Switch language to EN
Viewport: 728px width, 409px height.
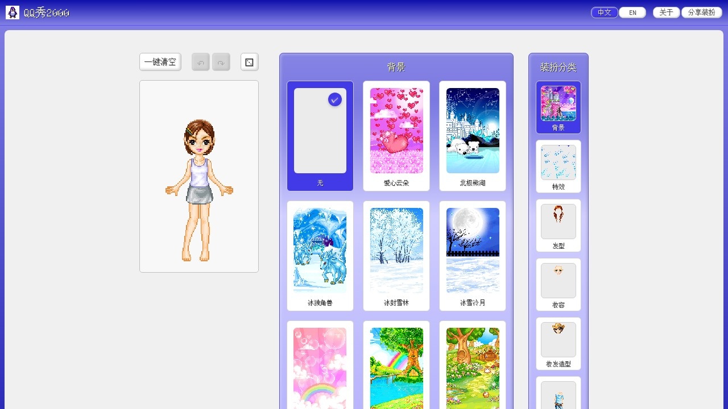point(632,12)
